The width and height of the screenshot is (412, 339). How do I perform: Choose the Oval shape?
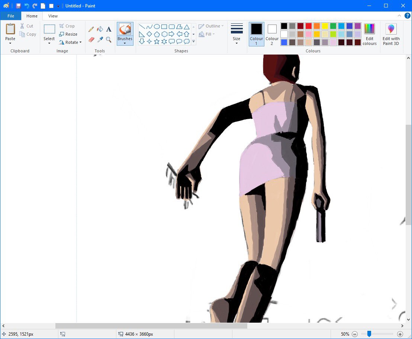(157, 27)
